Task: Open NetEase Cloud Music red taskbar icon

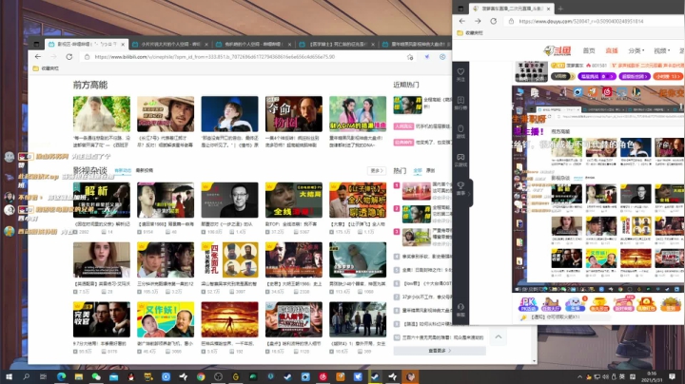Action: [x=323, y=376]
